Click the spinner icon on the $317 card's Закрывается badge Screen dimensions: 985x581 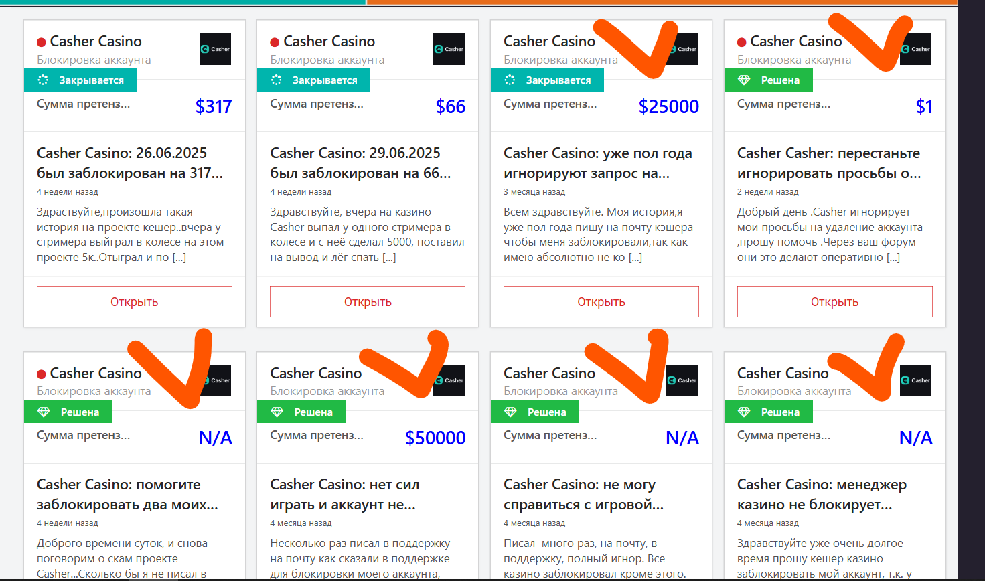tap(43, 80)
